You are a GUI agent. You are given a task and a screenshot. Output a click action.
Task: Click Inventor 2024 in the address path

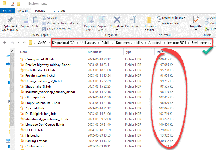[177, 43]
